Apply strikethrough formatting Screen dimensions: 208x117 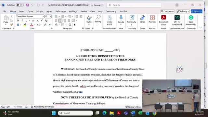(33, 20)
